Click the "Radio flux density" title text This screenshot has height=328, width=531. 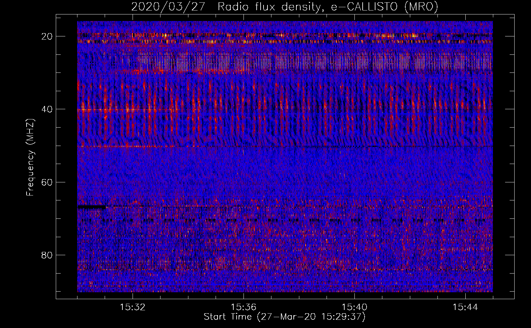(x=268, y=7)
